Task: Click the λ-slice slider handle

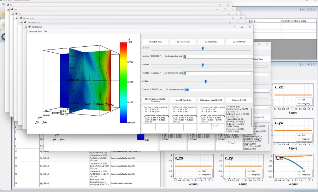Action: coord(205,81)
